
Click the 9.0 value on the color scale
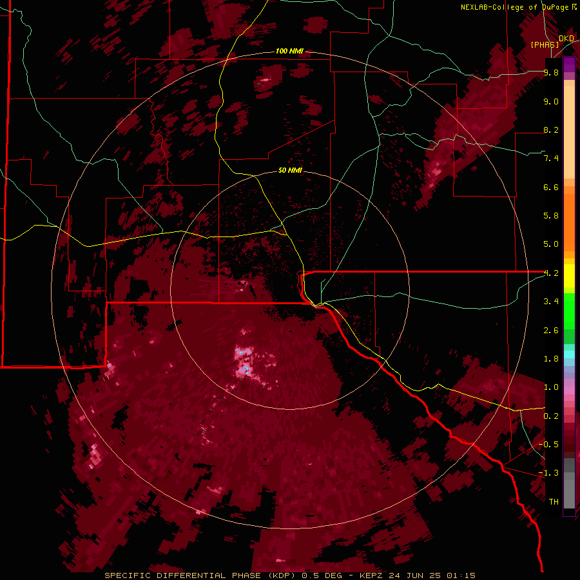(551, 102)
